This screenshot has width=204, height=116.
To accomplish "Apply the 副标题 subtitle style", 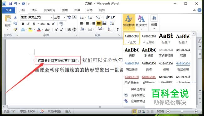I will [x=149, y=52].
